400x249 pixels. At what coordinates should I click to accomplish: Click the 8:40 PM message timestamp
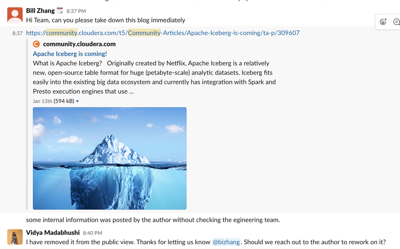[x=92, y=233]
